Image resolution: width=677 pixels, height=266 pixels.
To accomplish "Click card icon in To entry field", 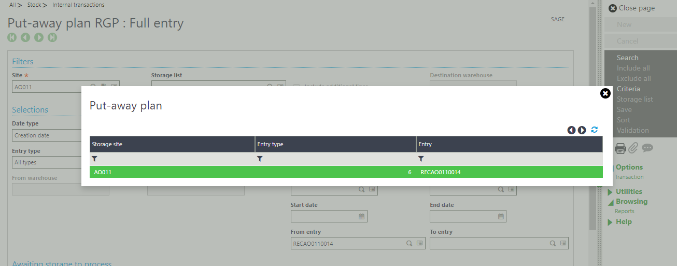I will [563, 243].
